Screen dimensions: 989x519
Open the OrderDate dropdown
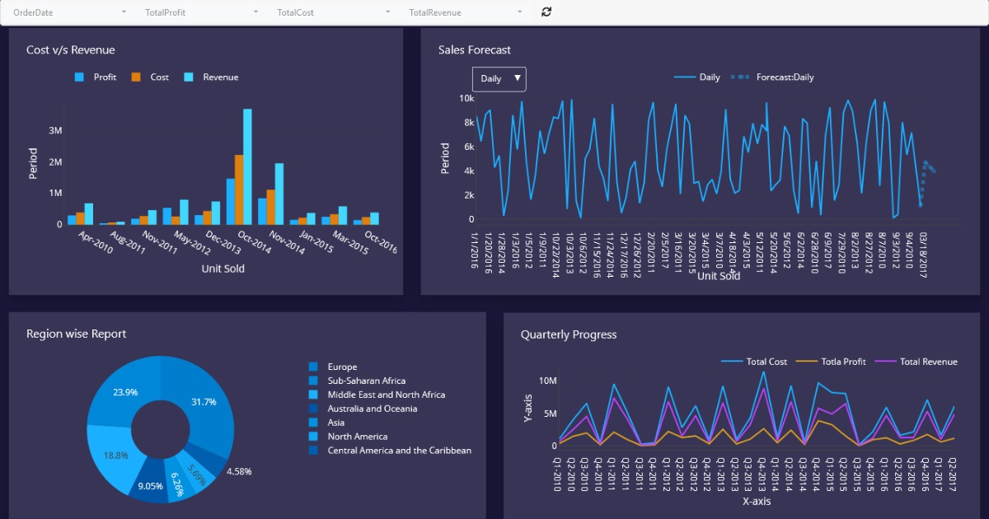point(124,12)
